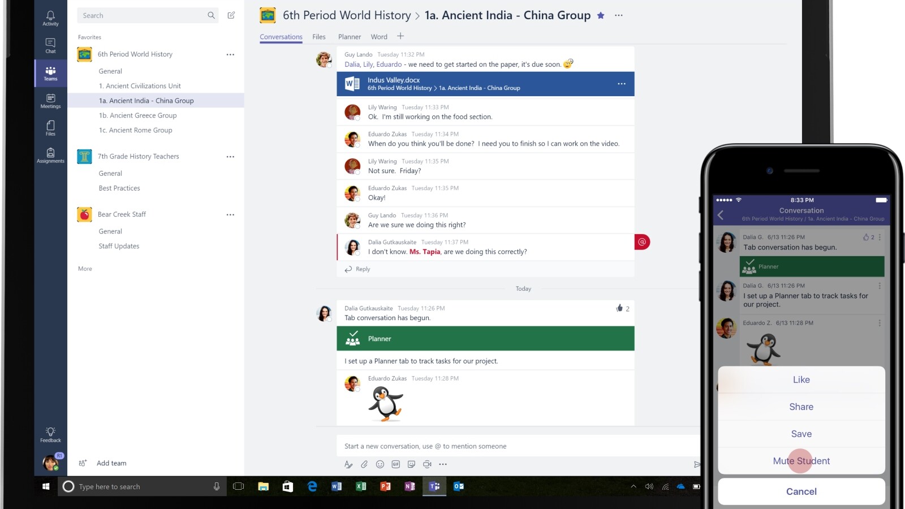Open Word from taskbar
The width and height of the screenshot is (905, 509).
tap(337, 486)
